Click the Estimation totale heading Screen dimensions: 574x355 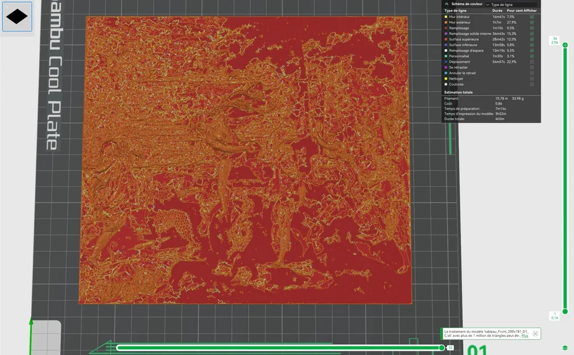pos(459,93)
